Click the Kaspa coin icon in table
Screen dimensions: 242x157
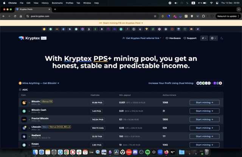coord(24,145)
